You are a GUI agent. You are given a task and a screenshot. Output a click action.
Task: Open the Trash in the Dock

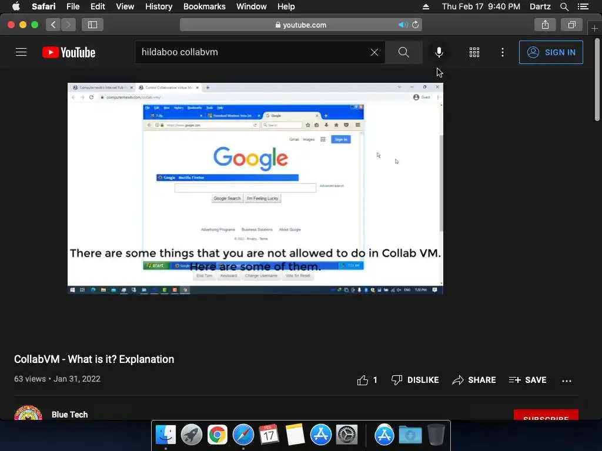point(436,435)
